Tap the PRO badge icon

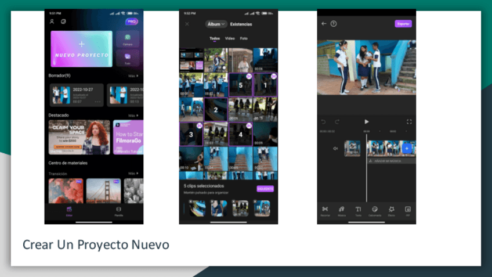coord(132,21)
